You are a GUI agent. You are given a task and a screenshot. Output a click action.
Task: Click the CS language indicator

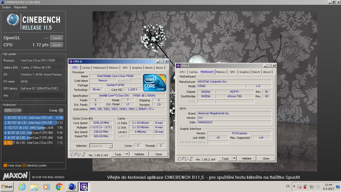click(288, 186)
